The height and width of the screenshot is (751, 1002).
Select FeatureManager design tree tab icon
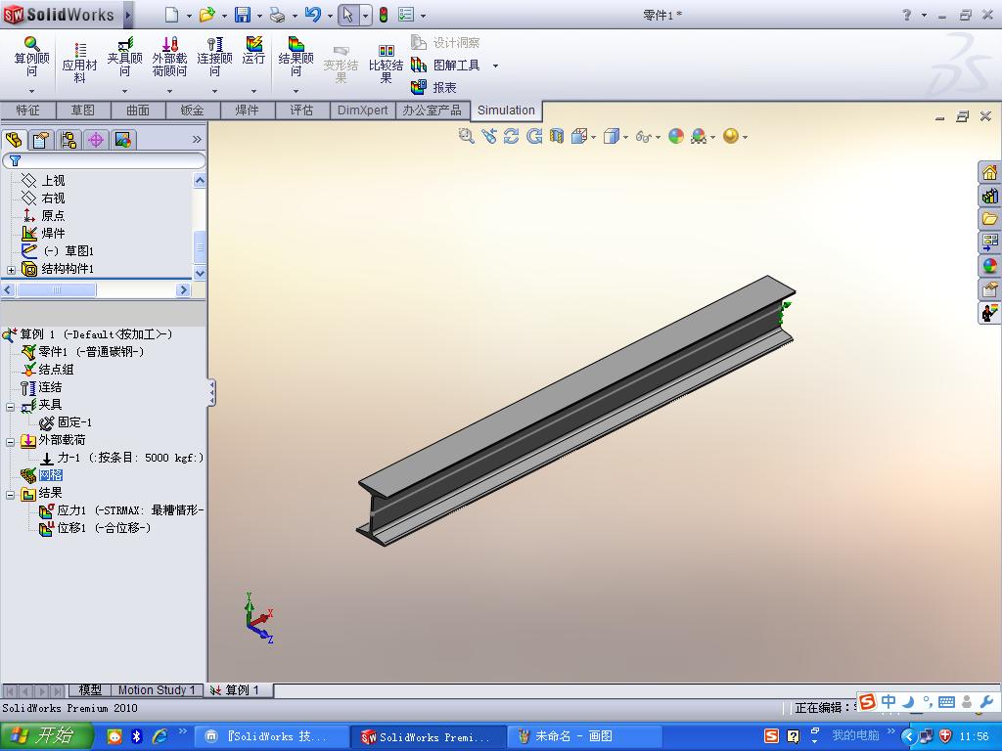pos(14,139)
